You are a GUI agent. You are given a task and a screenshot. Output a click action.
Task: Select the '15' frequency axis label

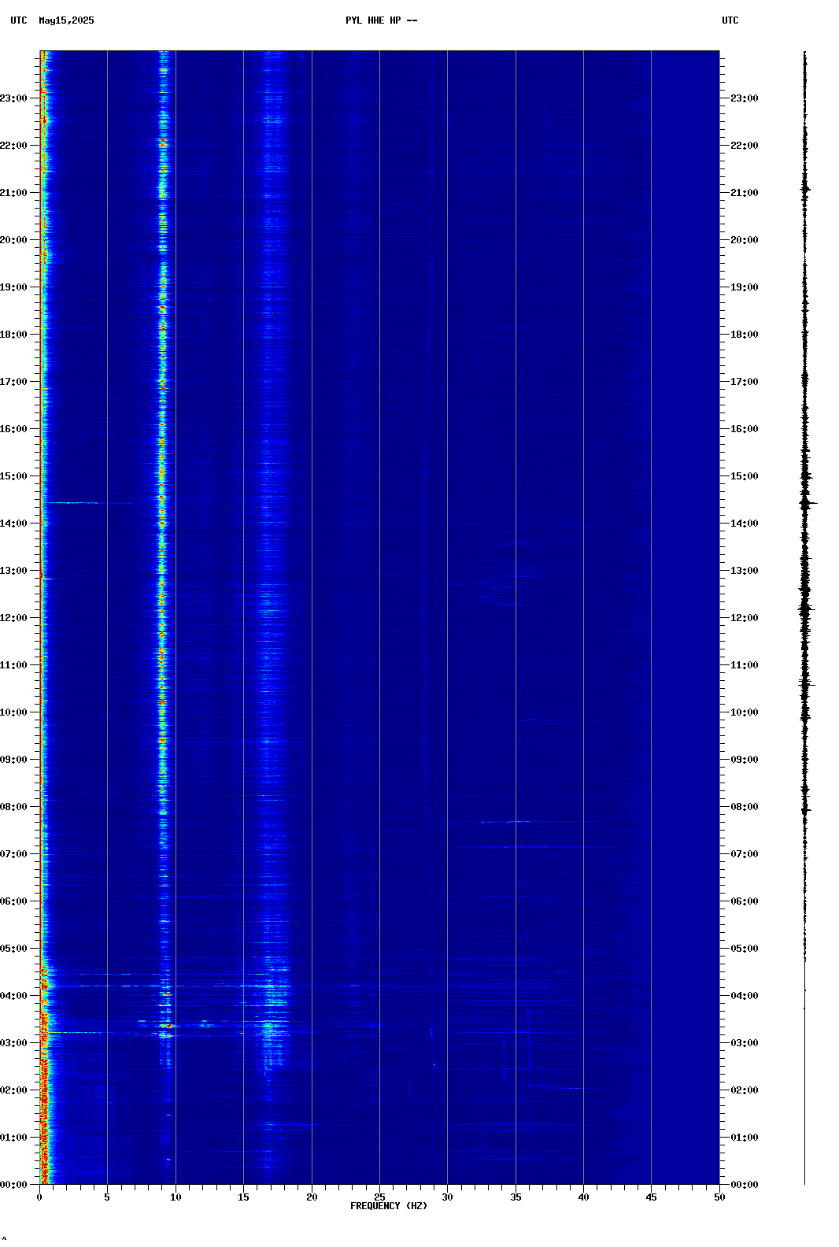point(243,1197)
